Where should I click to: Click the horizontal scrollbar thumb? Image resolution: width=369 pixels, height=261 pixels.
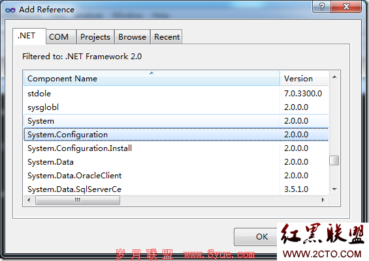tap(78, 200)
